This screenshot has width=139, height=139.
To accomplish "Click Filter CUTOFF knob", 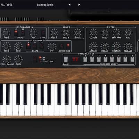I will (93, 33).
